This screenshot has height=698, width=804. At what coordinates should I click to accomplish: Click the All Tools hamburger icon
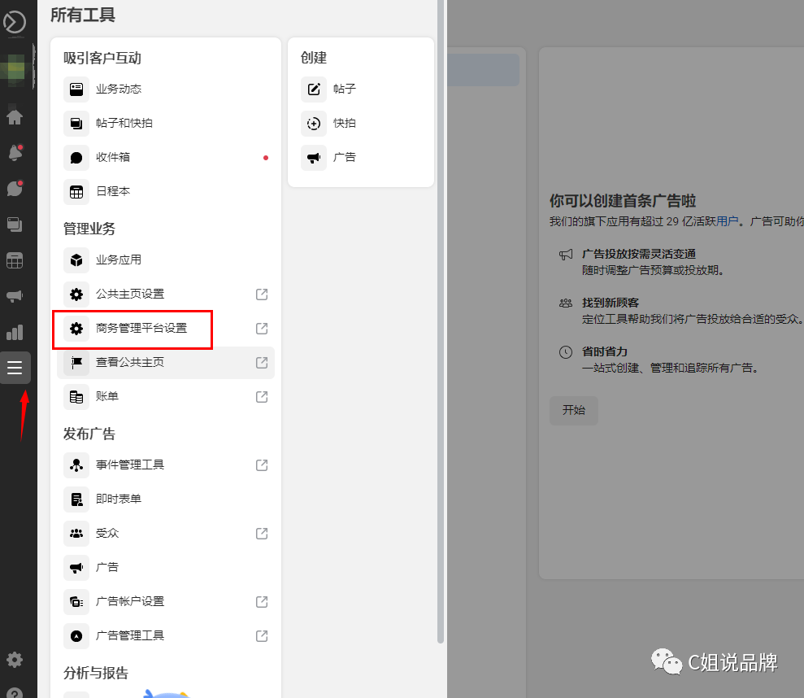pyautogui.click(x=15, y=368)
